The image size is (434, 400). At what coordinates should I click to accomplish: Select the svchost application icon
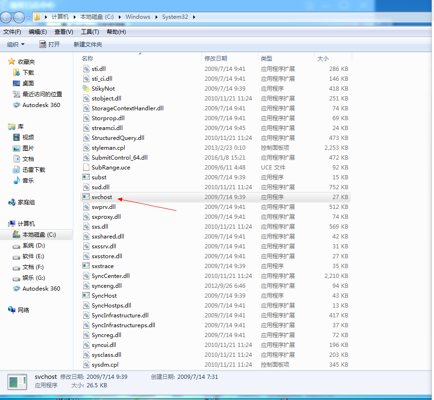(x=86, y=197)
